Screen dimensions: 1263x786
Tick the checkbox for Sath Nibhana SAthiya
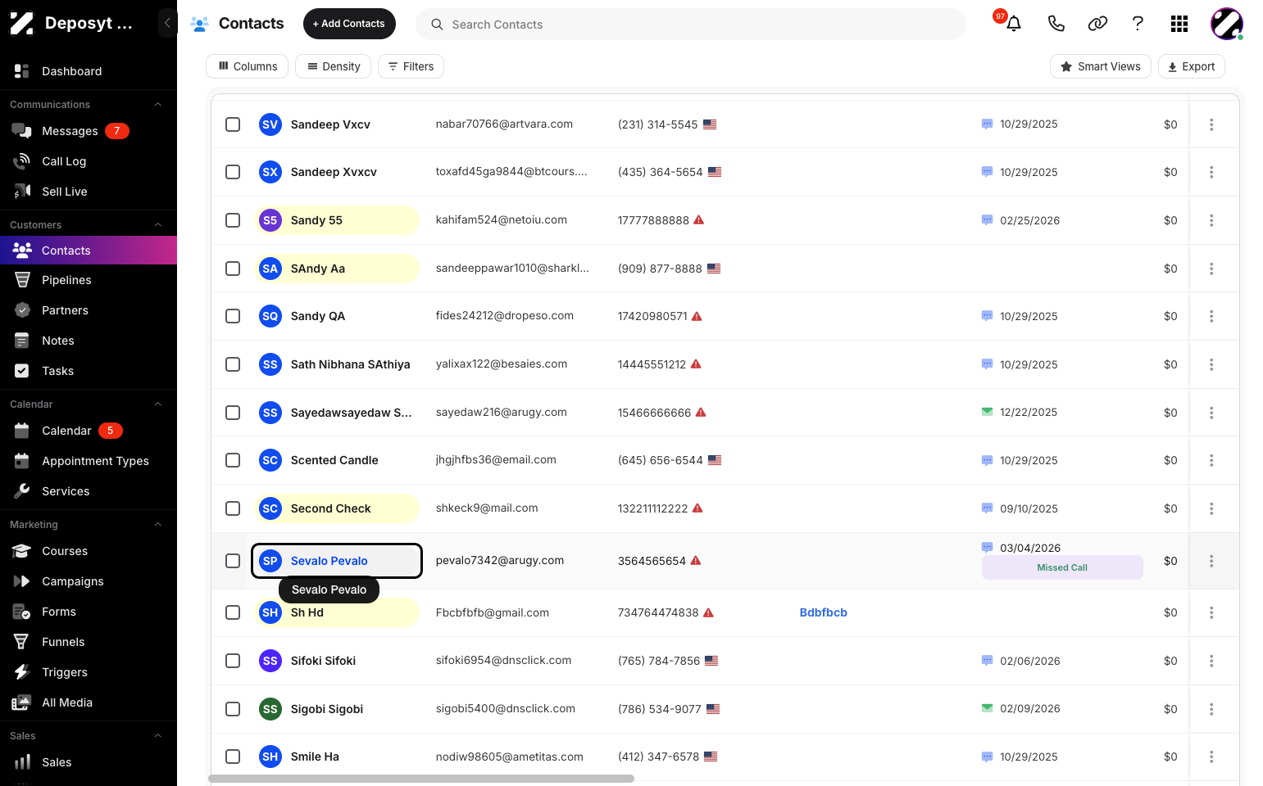(x=233, y=364)
